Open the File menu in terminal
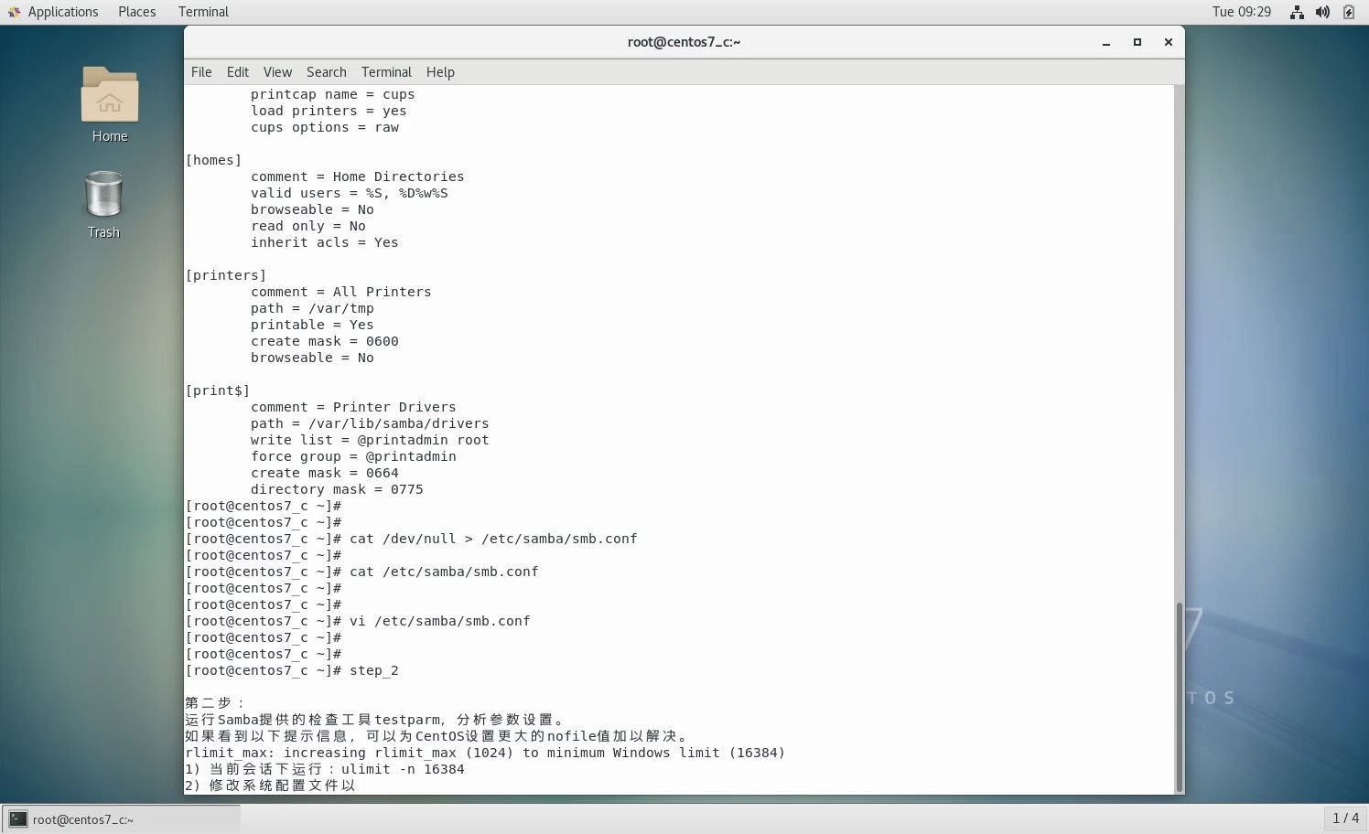Viewport: 1369px width, 834px height. click(201, 72)
